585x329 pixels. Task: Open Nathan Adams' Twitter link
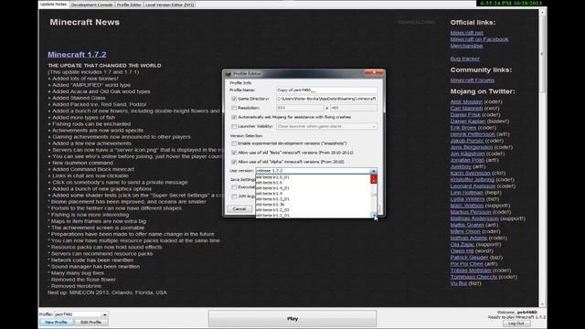468,238
